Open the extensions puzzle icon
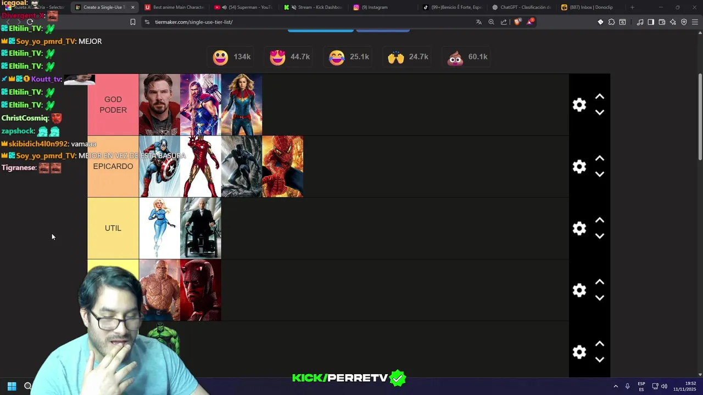The width and height of the screenshot is (703, 395). [611, 22]
